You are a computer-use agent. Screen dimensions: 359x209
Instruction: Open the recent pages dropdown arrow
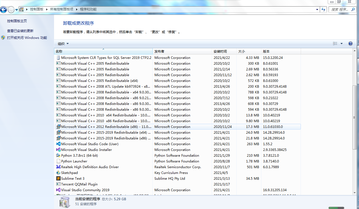(x=16, y=10)
